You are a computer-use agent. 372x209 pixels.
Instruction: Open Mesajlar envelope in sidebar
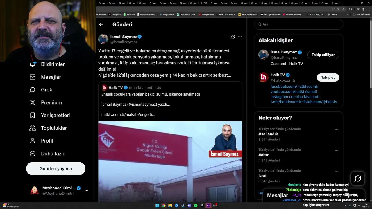point(33,77)
